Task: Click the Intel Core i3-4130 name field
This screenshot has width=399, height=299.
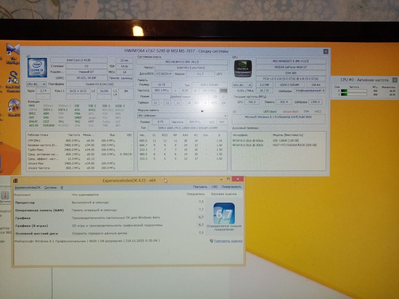Action: coord(79,60)
